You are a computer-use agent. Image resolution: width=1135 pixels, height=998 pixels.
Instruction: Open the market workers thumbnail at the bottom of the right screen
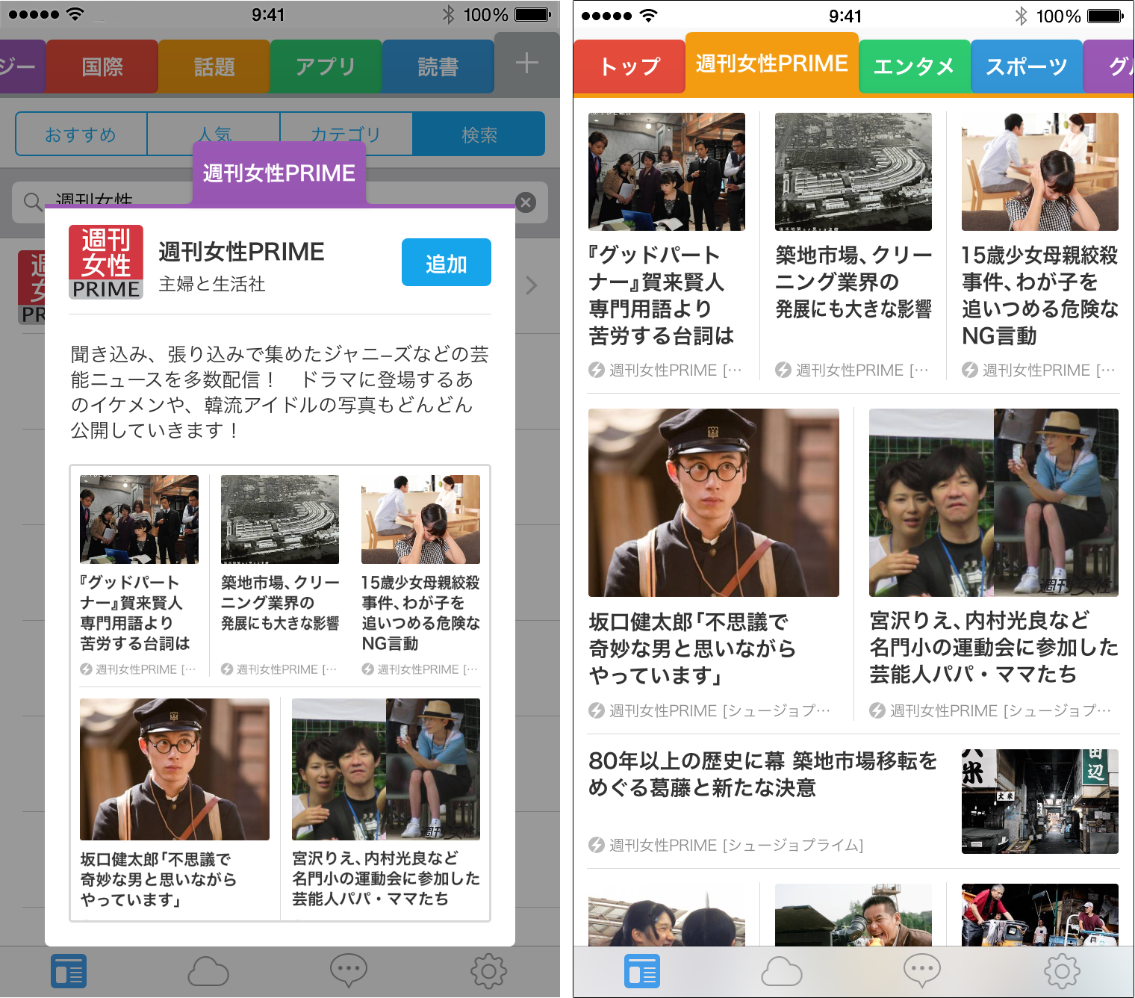click(x=1040, y=915)
